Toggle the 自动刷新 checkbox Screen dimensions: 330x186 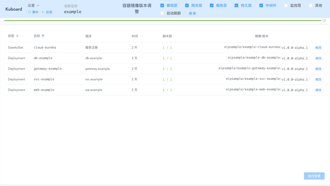pyautogui.click(x=162, y=13)
